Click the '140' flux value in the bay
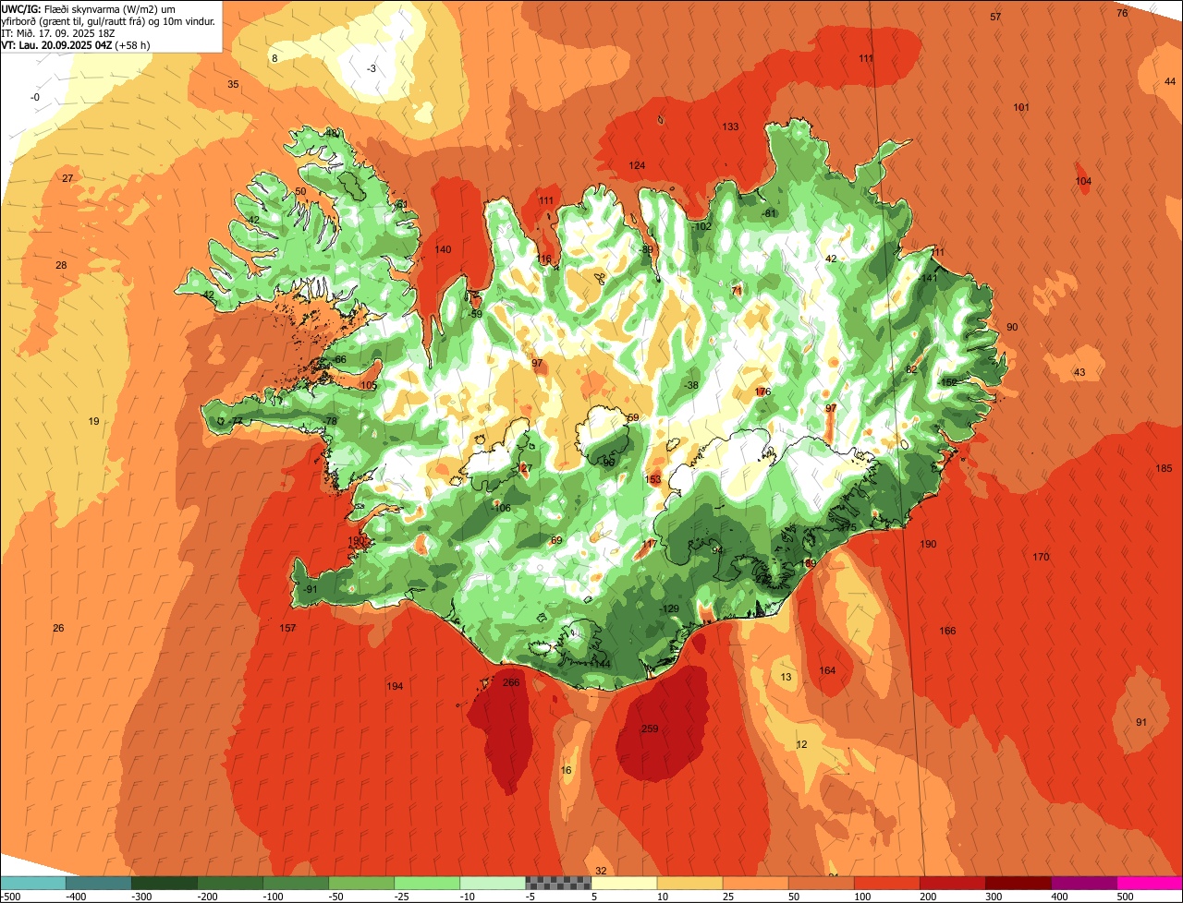The width and height of the screenshot is (1183, 903). click(x=443, y=250)
